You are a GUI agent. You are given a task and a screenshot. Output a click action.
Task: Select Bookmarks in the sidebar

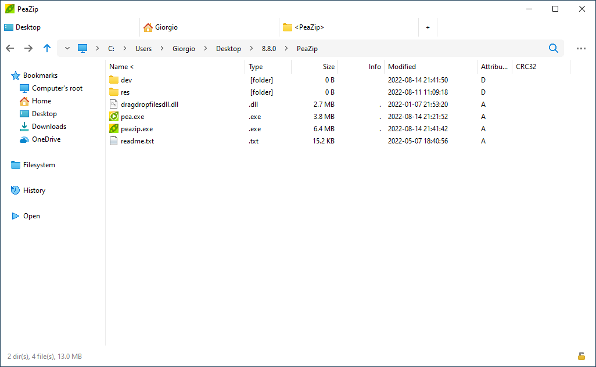(40, 75)
